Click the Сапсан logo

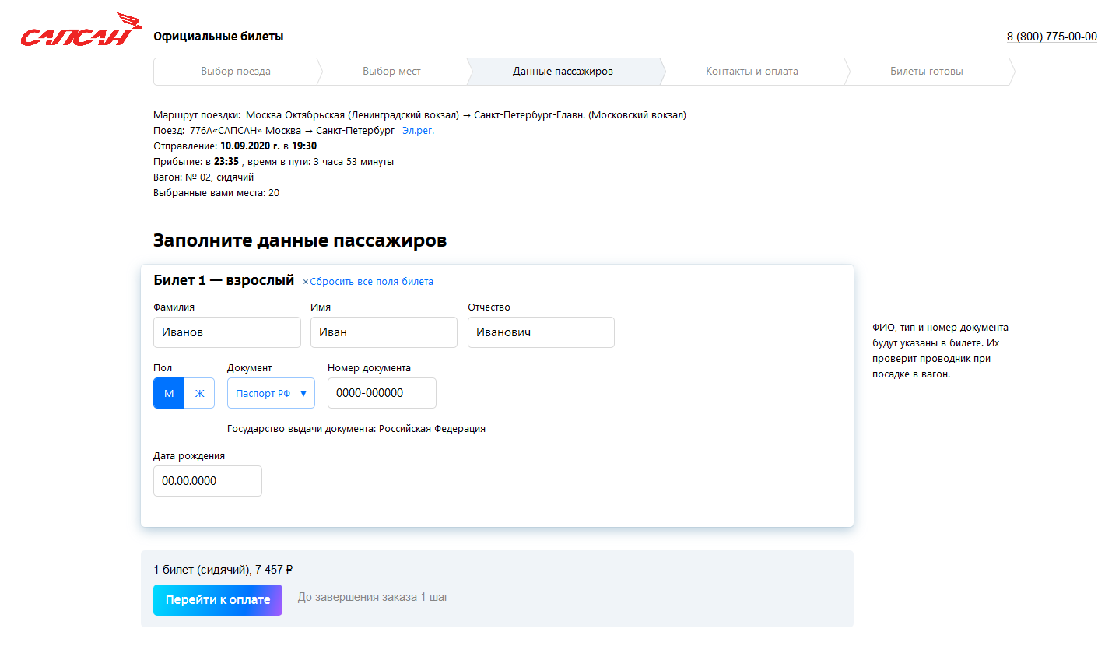81,30
